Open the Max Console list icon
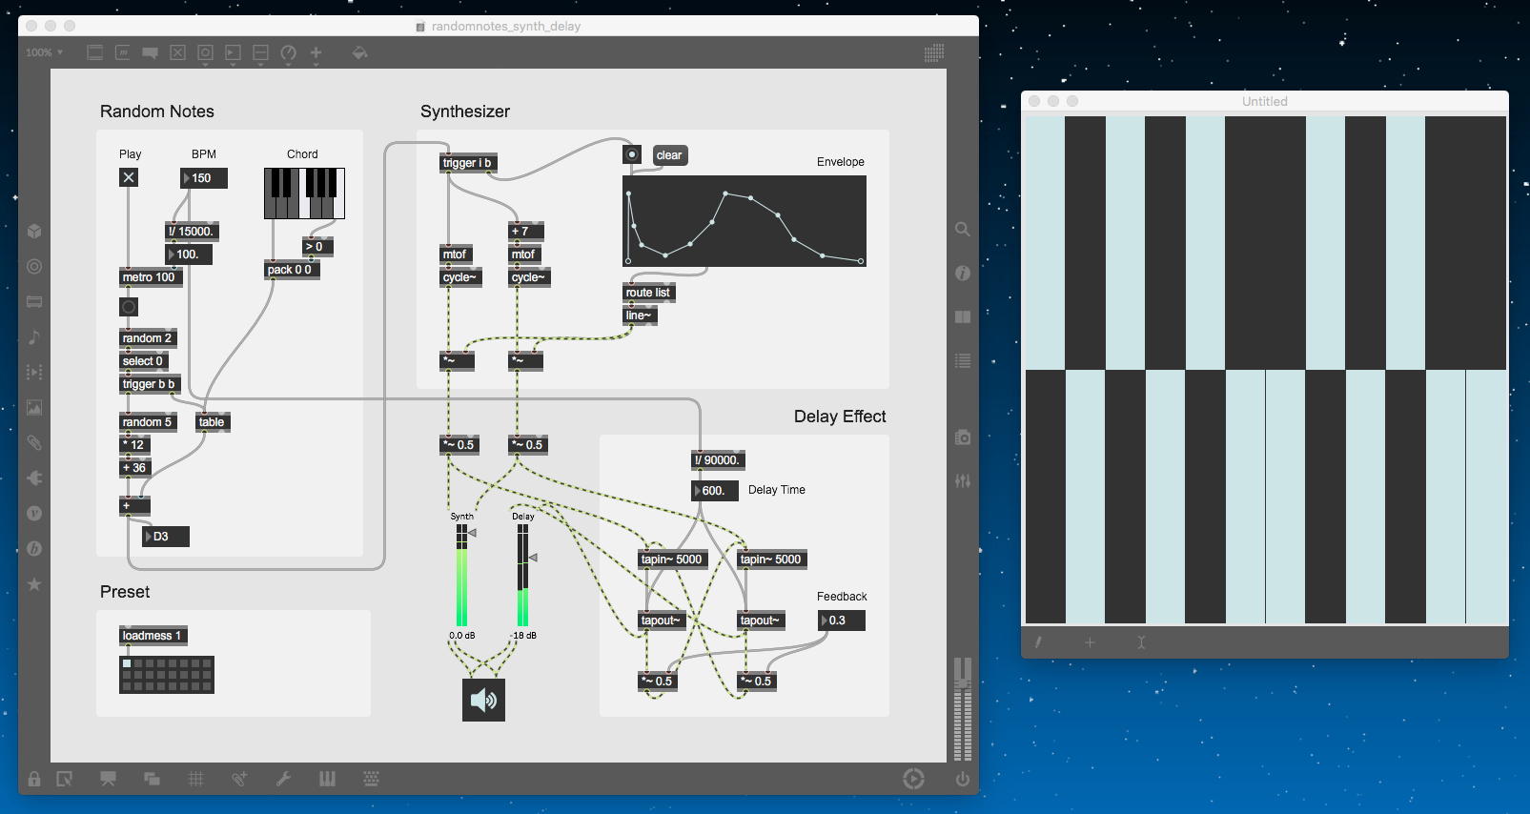Image resolution: width=1530 pixels, height=814 pixels. pyautogui.click(x=963, y=361)
